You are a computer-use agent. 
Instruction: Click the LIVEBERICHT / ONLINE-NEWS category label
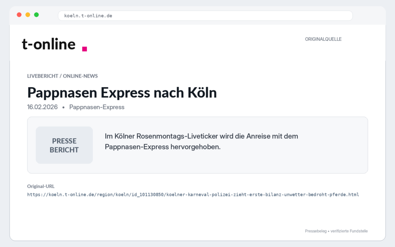62,76
